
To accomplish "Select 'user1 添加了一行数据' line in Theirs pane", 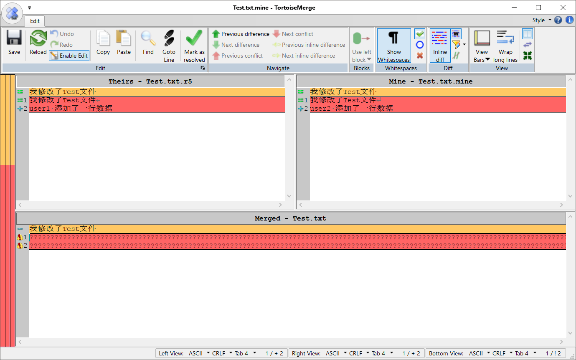I will [x=157, y=109].
